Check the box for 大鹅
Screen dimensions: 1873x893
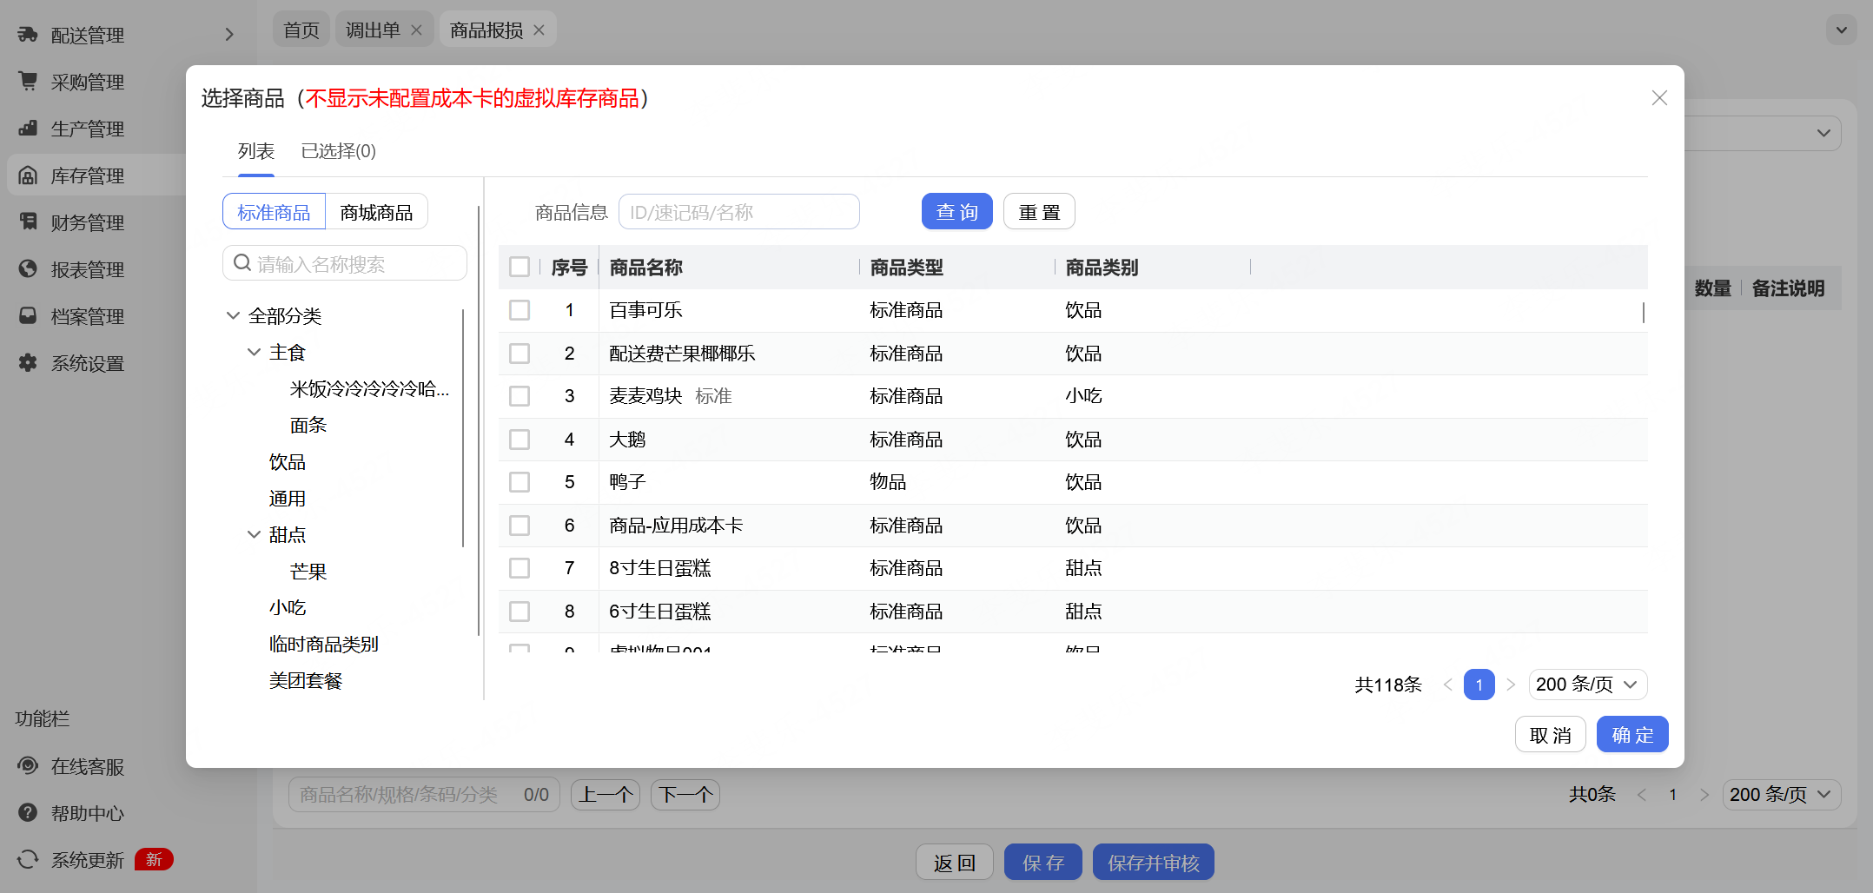pos(520,440)
